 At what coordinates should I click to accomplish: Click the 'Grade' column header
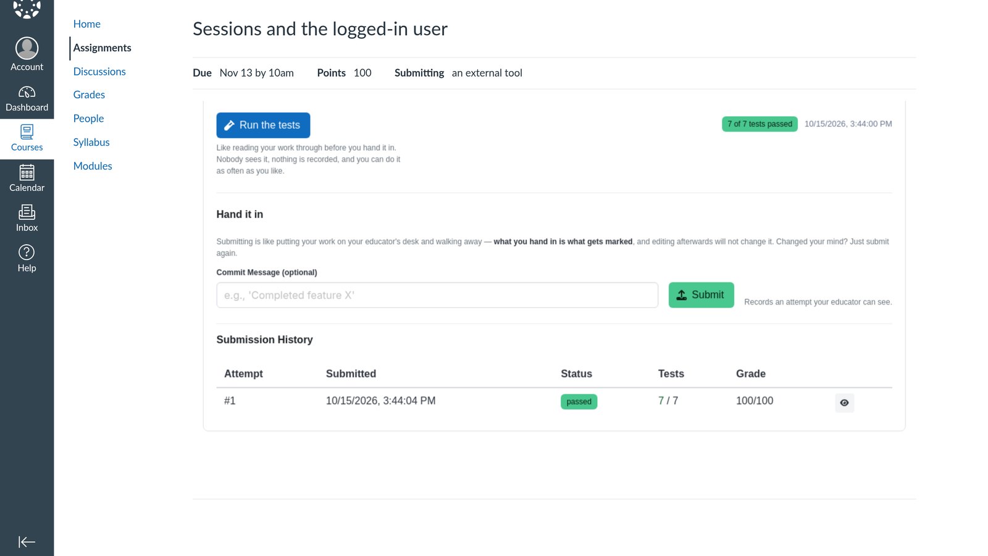[x=750, y=374]
